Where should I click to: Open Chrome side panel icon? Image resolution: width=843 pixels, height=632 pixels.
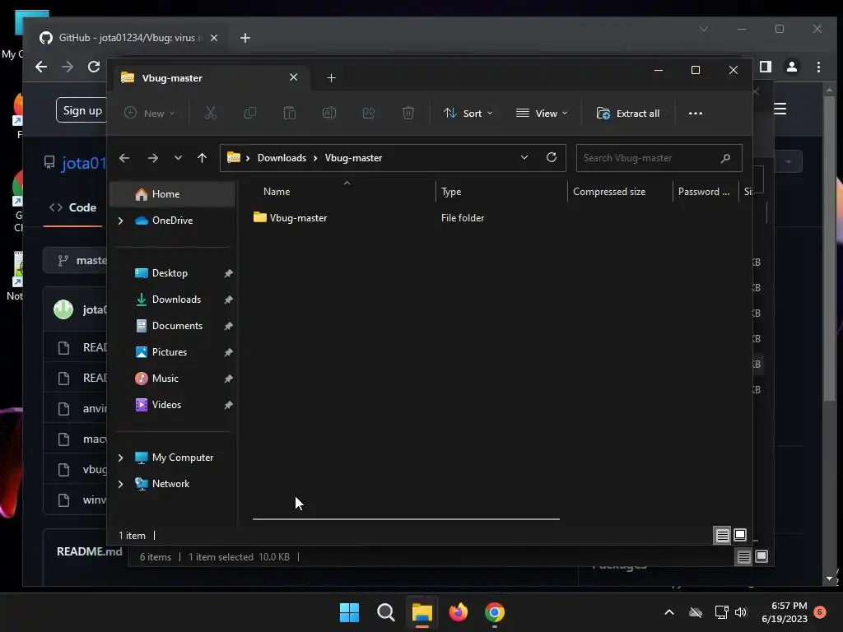tap(766, 67)
